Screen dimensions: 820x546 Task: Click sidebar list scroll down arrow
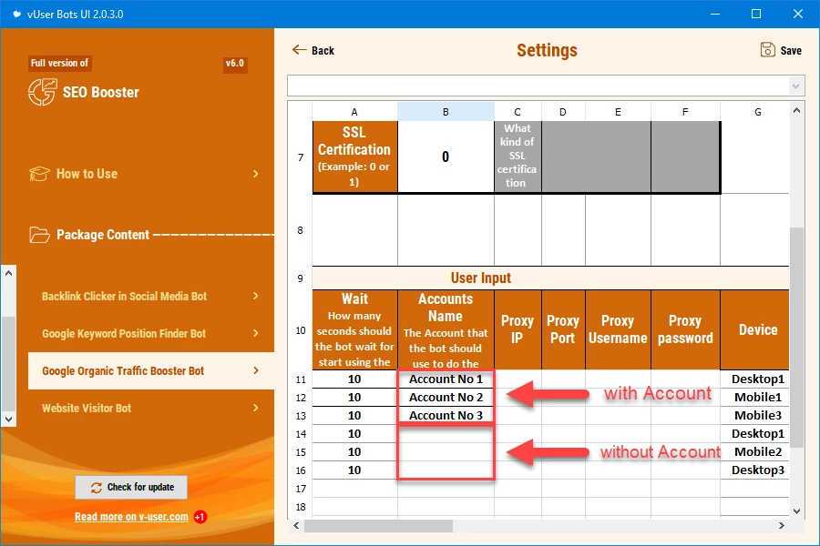(x=8, y=419)
